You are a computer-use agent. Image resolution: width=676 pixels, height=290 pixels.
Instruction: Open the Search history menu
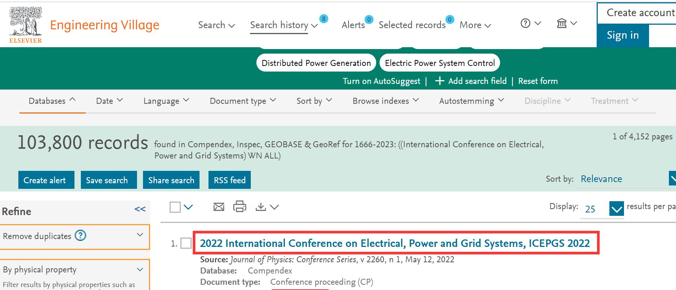pyautogui.click(x=284, y=25)
